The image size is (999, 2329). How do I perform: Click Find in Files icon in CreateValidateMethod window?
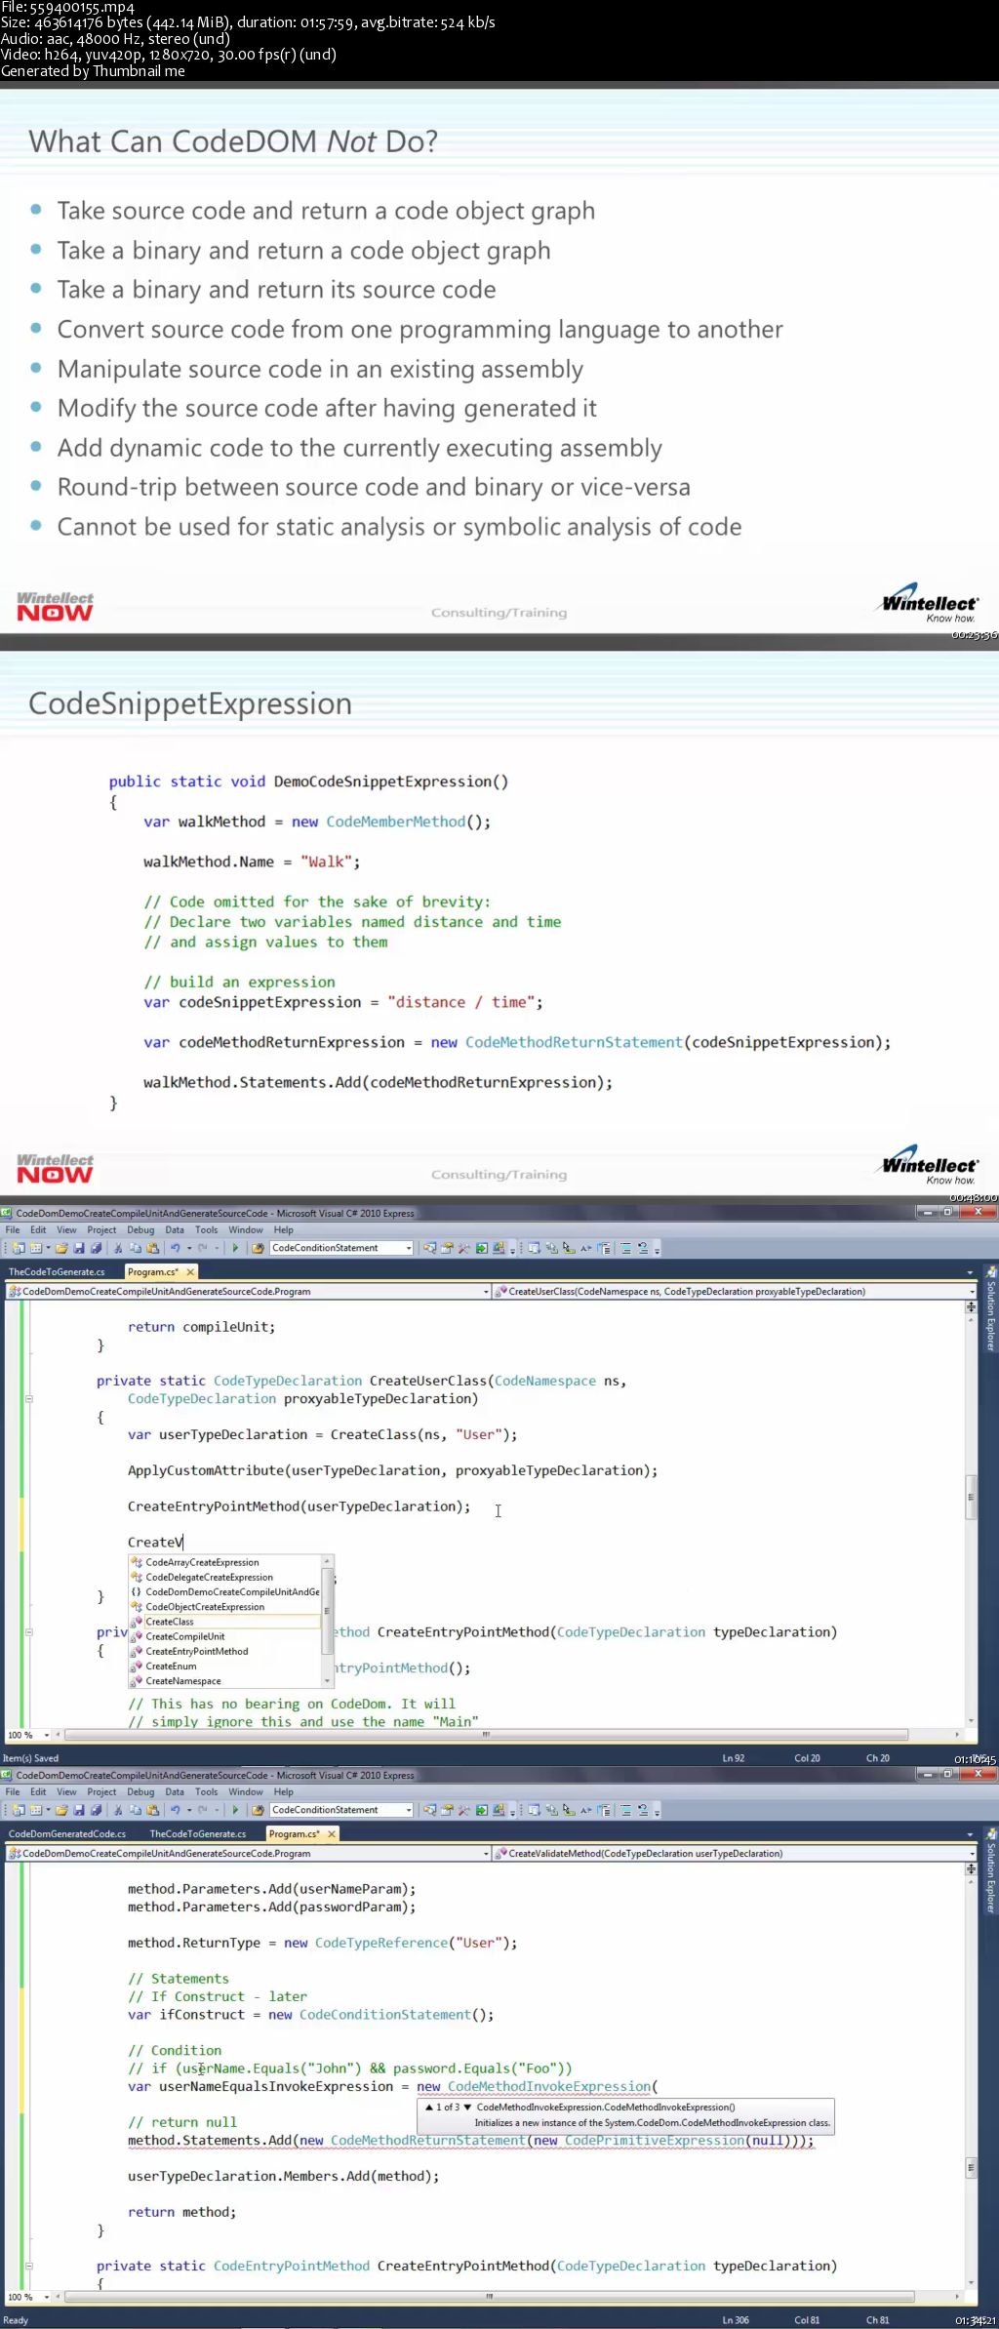pyautogui.click(x=259, y=1810)
